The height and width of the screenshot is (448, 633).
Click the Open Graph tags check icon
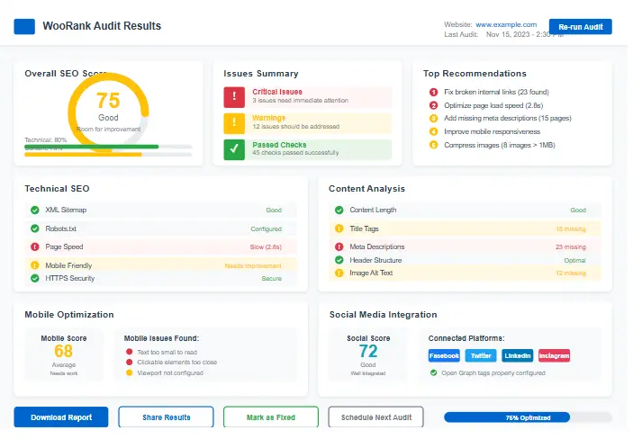[433, 372]
